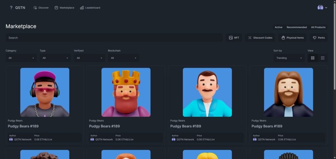The width and height of the screenshot is (336, 159).
Task: Expand the Category dropdown
Action: click(x=21, y=58)
